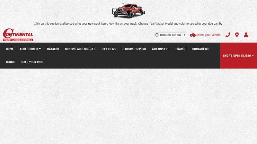Expand Shop's Open Til 5:30 hours dropdown
257x144 pixels.
tap(238, 56)
